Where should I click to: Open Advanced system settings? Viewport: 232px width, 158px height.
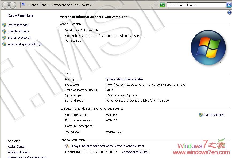(x=25, y=44)
